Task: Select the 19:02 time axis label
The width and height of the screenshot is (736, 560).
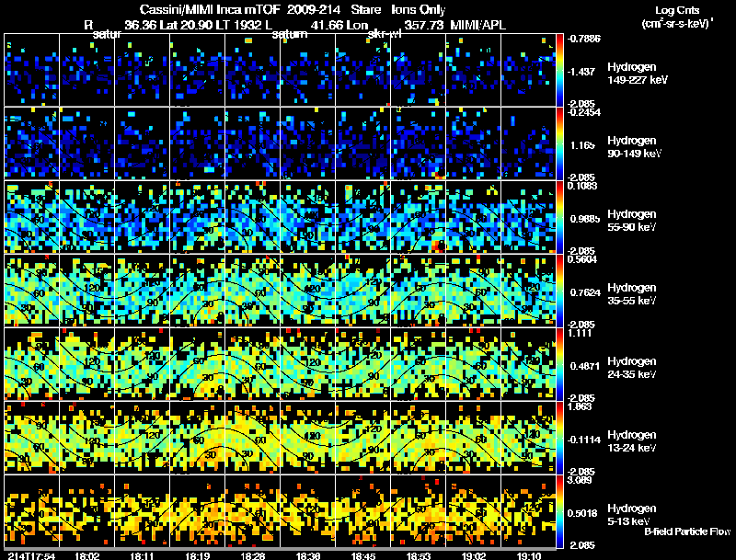Action: [x=474, y=555]
